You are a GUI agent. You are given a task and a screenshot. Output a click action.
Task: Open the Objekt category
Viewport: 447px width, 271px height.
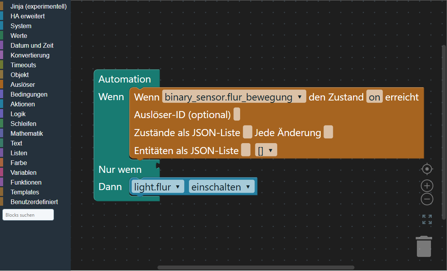click(x=35, y=75)
